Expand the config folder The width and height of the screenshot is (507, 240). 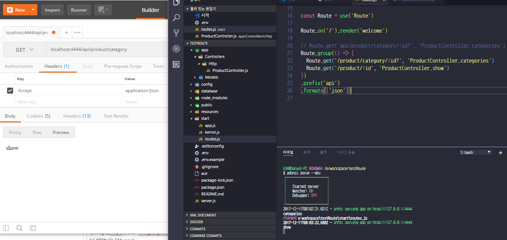click(x=192, y=84)
